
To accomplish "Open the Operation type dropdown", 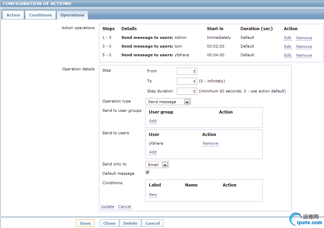I will coord(168,102).
